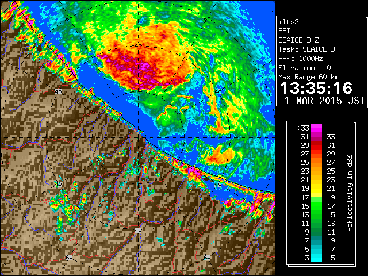Viewport: 368px width, 276px height.
Task: Select the '1 MAR 2015 JST' date
Action: point(324,101)
